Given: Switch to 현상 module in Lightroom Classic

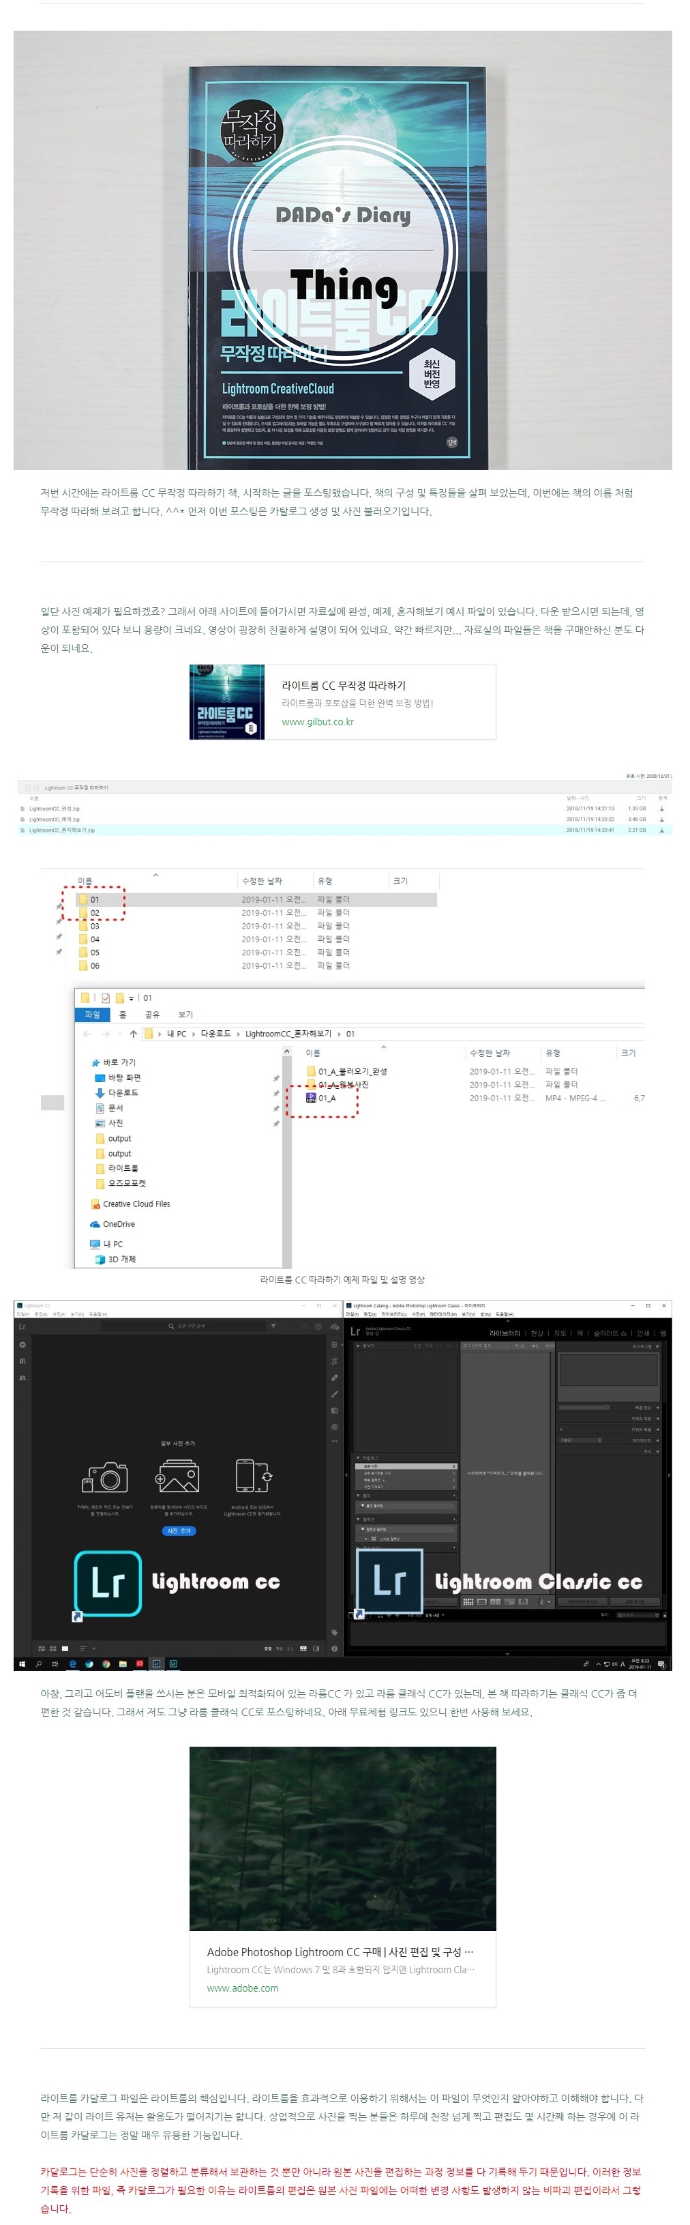Looking at the screenshot, I should coord(537,1333).
